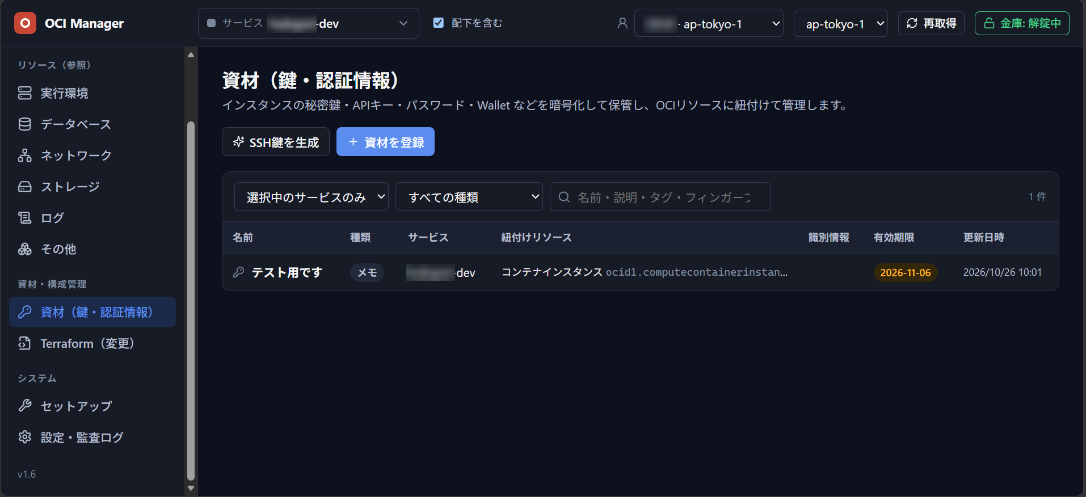Click the SSH鍵を生成 button
Viewport: 1086px width, 497px height.
pos(276,142)
